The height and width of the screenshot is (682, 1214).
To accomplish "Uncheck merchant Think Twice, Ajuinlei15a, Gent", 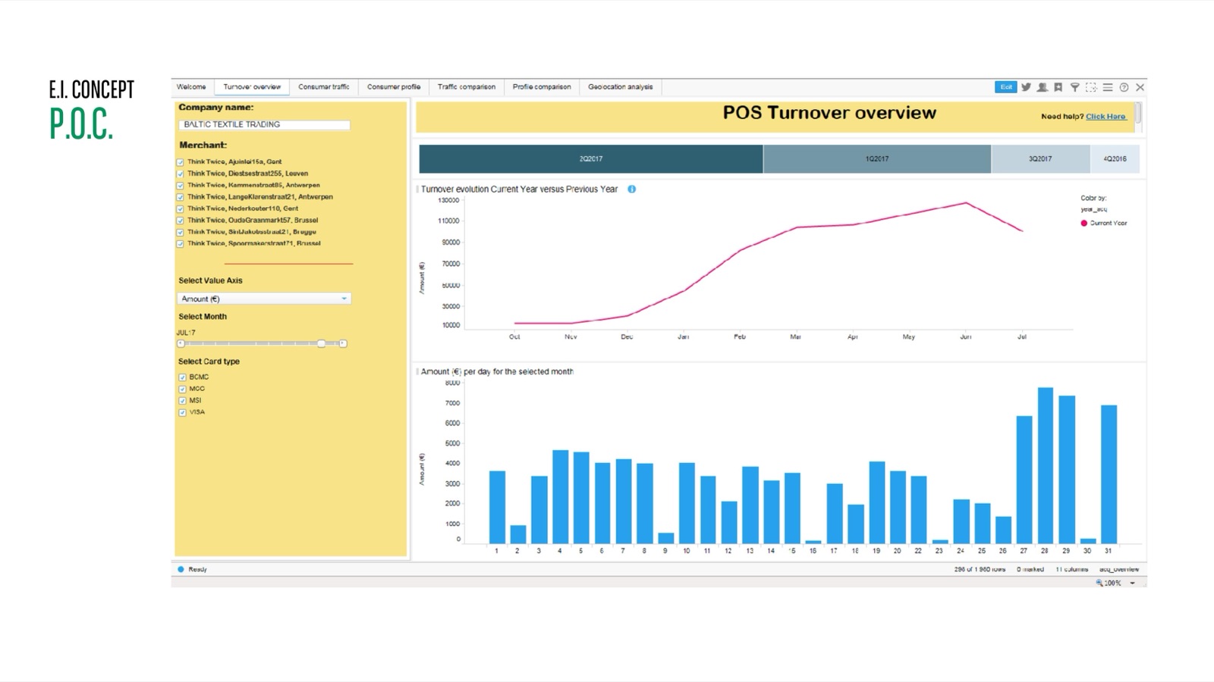I will (180, 161).
